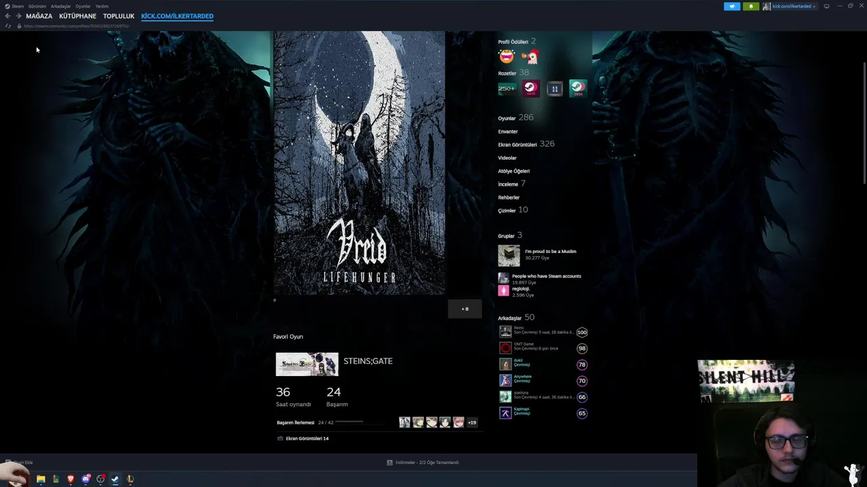Open the red Steam 2023 badge
This screenshot has height=487, width=867.
530,88
